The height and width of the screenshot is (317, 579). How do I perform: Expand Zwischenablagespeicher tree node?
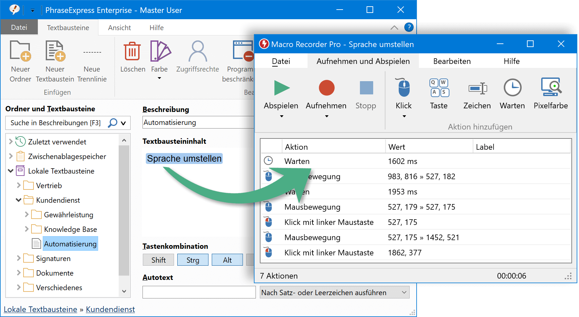(11, 156)
